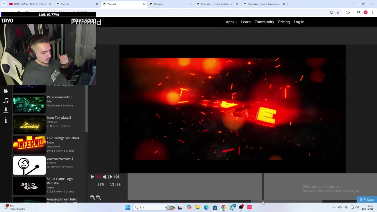This screenshot has width=377, height=212.
Task: Click the time value 12.80
Action: coord(115,184)
